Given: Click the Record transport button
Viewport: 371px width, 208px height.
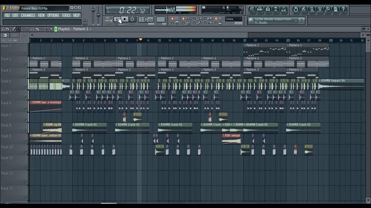Looking at the screenshot, I should pos(132,19).
